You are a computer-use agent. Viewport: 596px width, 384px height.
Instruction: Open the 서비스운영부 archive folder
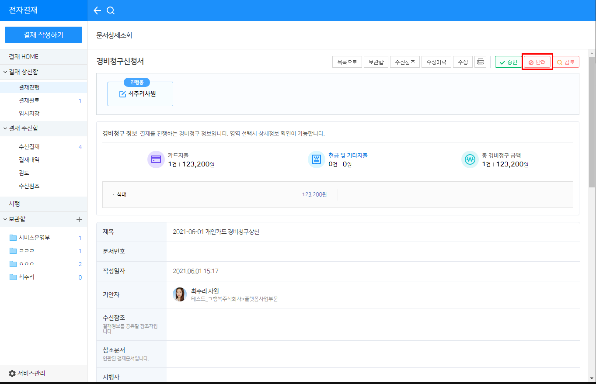coord(34,238)
